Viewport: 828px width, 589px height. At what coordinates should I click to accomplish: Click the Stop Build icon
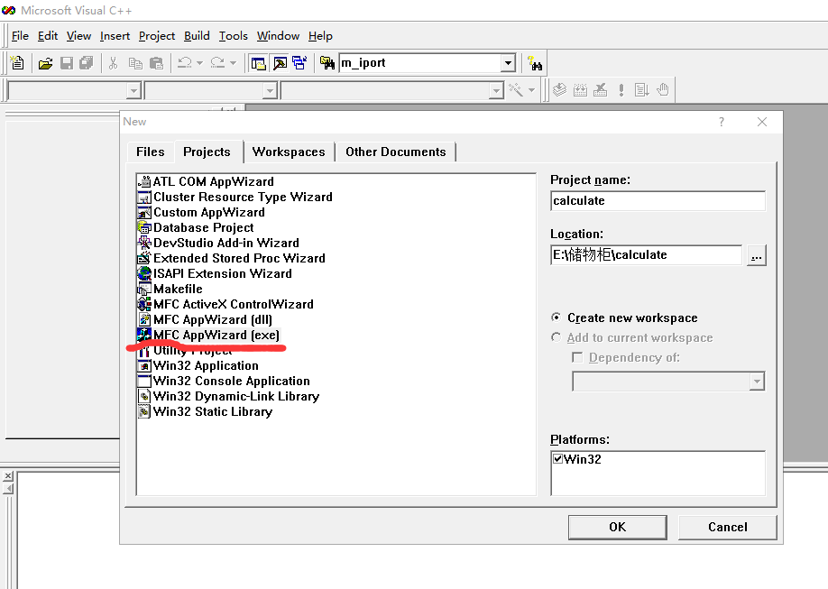600,89
